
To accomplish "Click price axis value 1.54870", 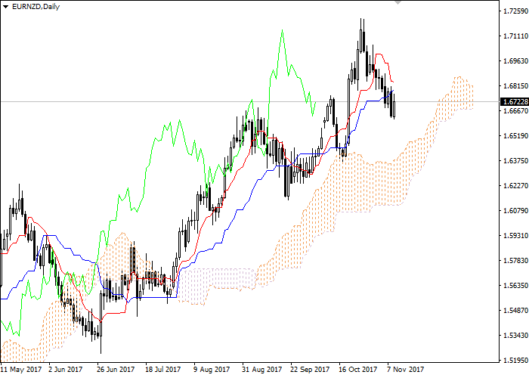I will pos(515,311).
